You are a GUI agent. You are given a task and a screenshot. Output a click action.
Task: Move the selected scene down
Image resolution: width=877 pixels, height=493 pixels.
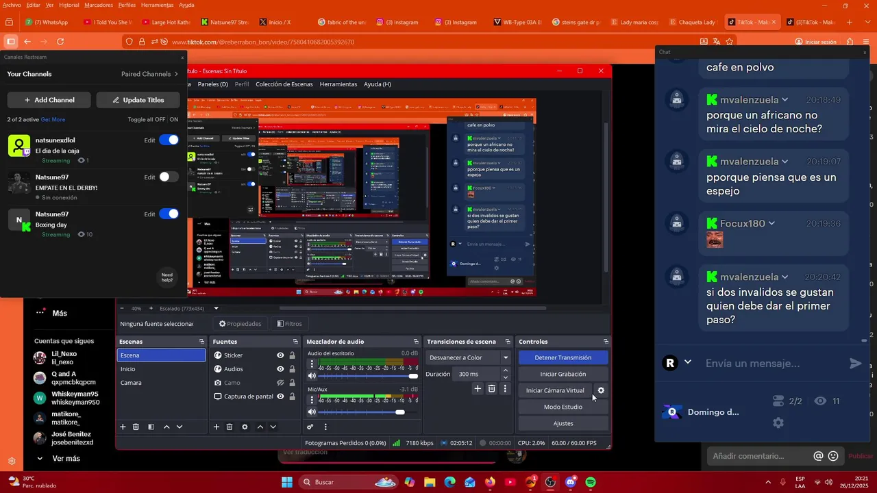pyautogui.click(x=180, y=427)
